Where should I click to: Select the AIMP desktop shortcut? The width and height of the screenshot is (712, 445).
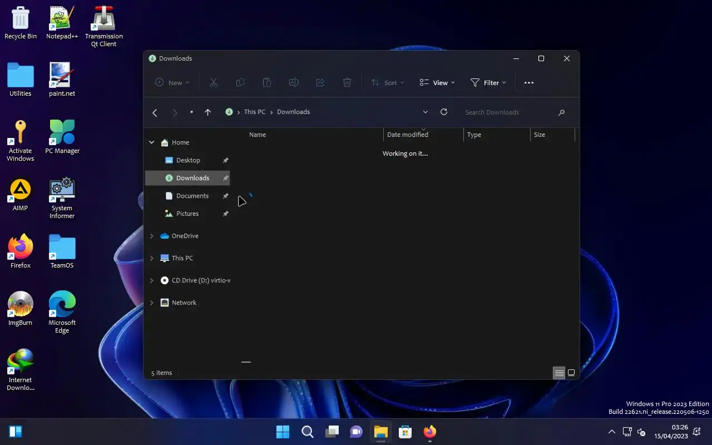coord(21,195)
